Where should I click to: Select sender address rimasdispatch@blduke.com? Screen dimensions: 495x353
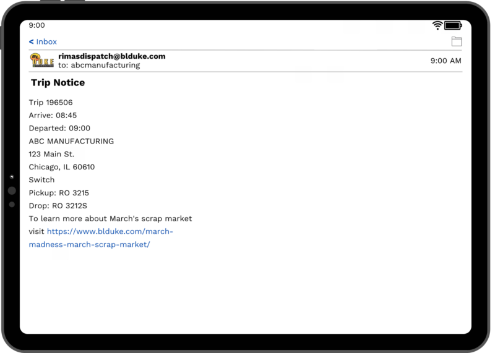pyautogui.click(x=112, y=56)
